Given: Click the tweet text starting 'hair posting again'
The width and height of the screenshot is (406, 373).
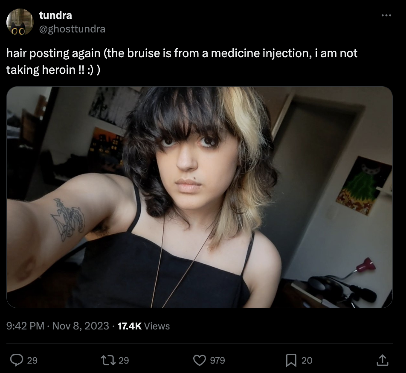Looking at the screenshot, I should [x=182, y=61].
